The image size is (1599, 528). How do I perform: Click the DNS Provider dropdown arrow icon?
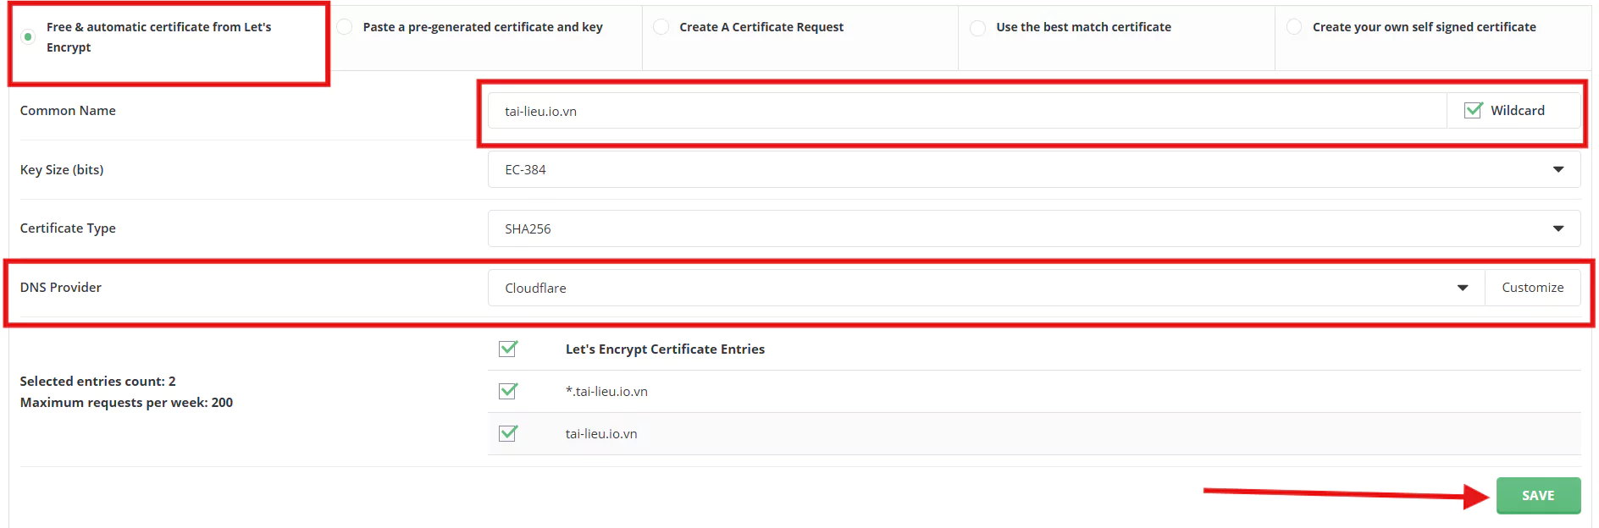pyautogui.click(x=1463, y=288)
